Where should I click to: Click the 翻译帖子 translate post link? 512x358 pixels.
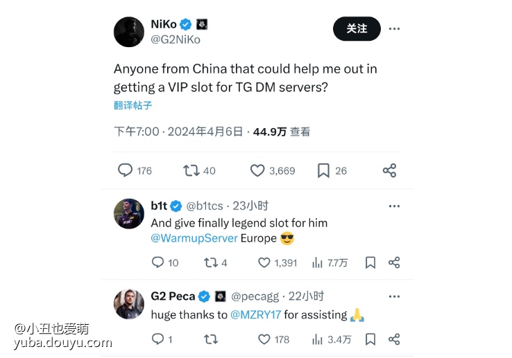click(133, 105)
